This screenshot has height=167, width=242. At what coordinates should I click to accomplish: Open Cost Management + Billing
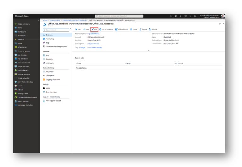click(x=26, y=98)
